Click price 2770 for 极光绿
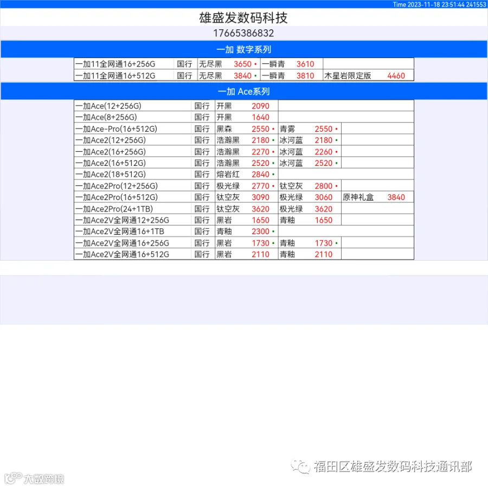This screenshot has height=488, width=488. coord(260,186)
